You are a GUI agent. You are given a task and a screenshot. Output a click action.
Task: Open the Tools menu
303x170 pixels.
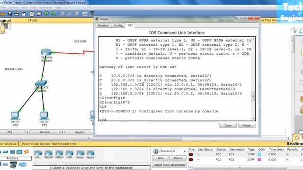click(33, 8)
